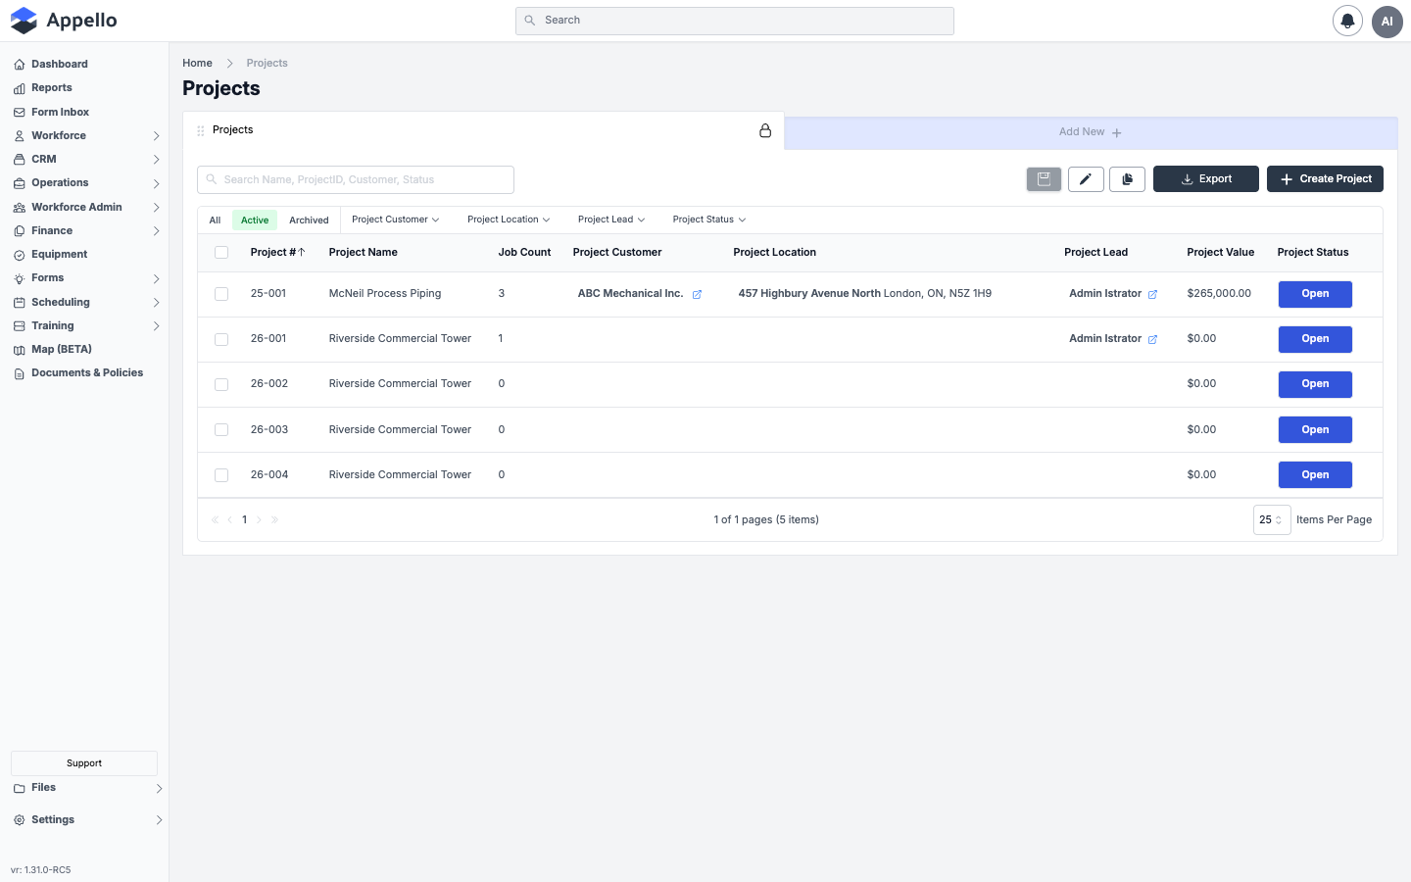Sort by Project # arrow
1411x882 pixels.
pos(302,252)
